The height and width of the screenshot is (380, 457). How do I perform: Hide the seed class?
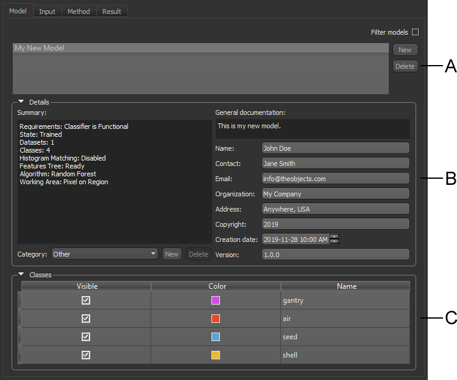coord(86,337)
